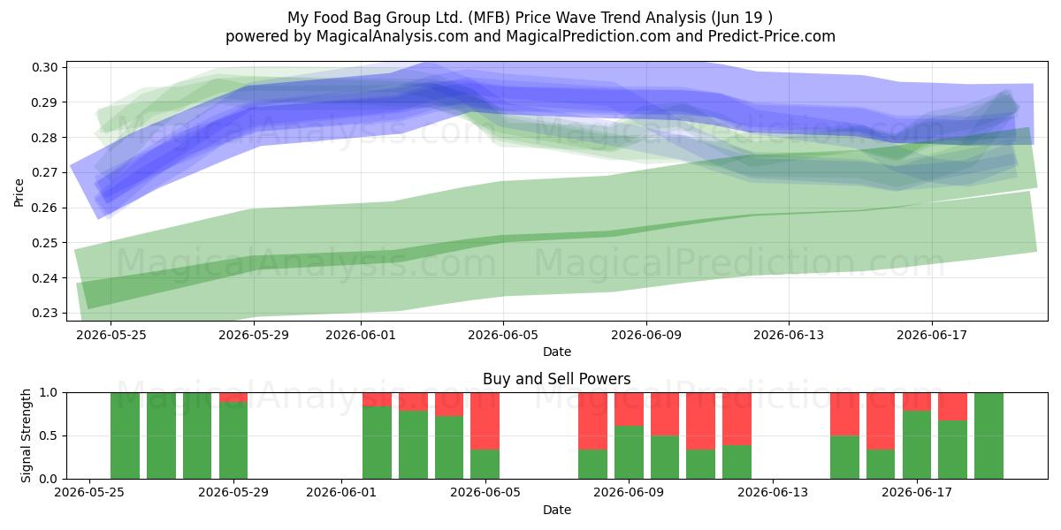This screenshot has height=530, width=1061.
Task: Click the small red segment atop the 2026-05-29 bar
Action: click(233, 397)
